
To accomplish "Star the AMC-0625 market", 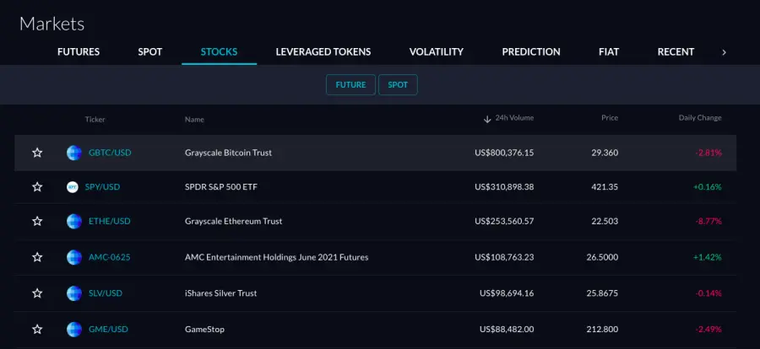I will (x=37, y=257).
